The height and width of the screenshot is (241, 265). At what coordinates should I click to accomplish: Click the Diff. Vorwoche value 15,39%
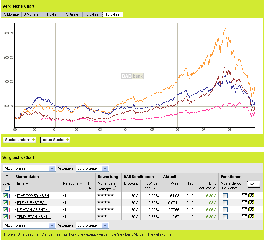pyautogui.click(x=211, y=217)
